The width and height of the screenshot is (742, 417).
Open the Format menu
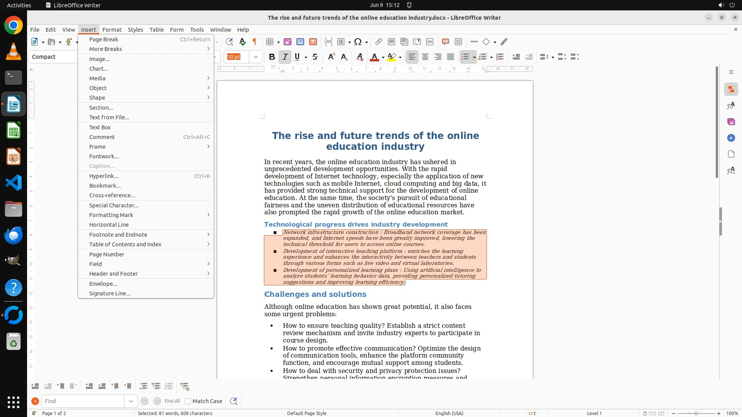(112, 29)
